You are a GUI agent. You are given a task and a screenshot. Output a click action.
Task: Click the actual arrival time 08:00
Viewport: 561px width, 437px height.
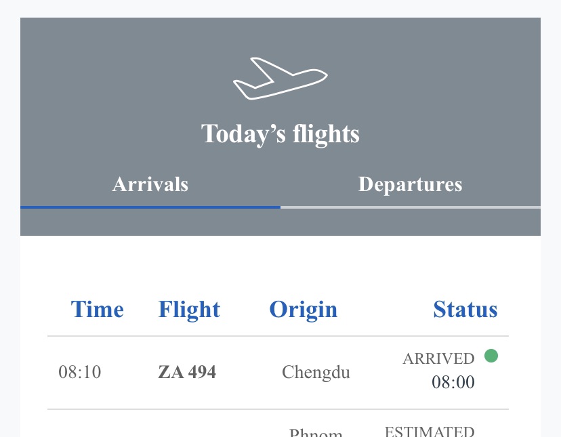click(x=453, y=382)
